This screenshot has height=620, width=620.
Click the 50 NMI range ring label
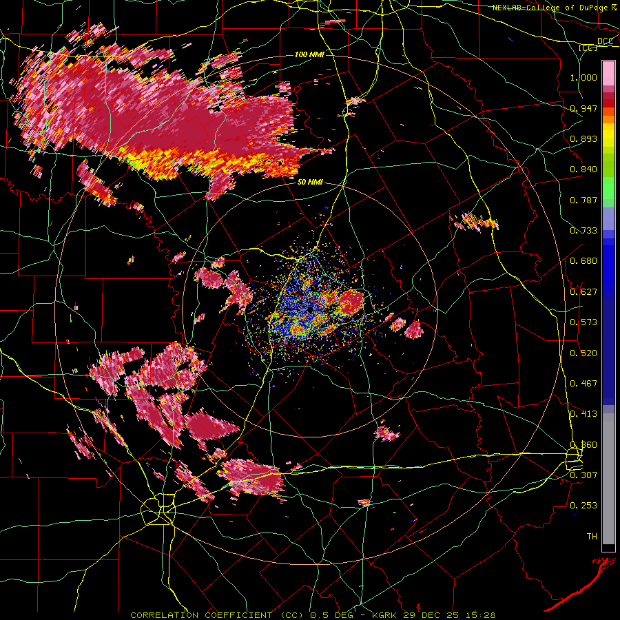[310, 183]
